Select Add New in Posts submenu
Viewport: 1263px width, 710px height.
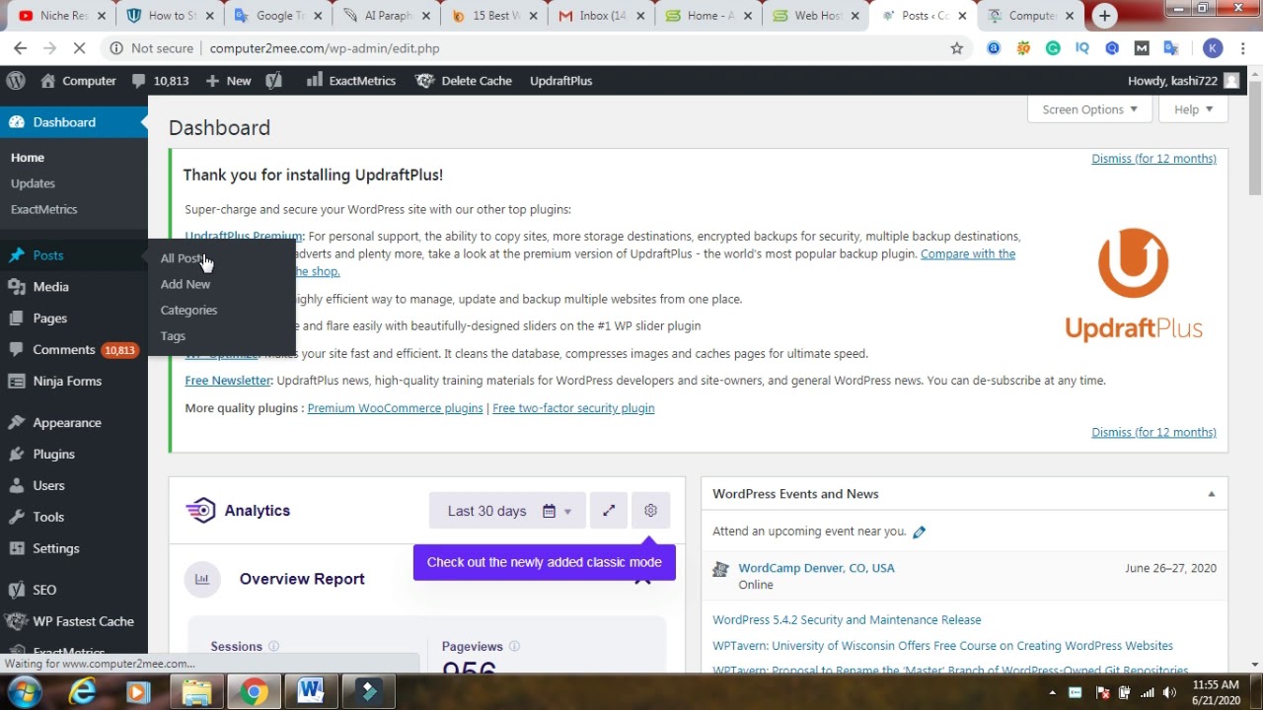point(186,284)
